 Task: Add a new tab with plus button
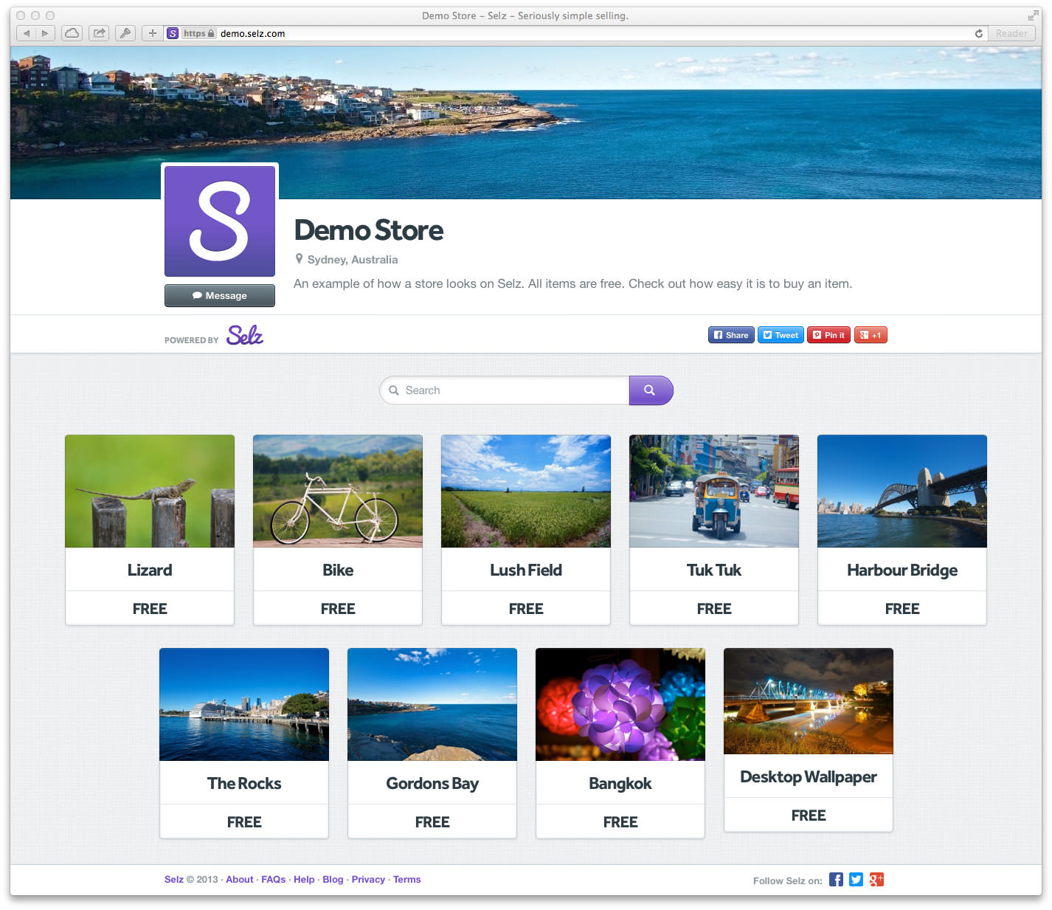click(152, 33)
